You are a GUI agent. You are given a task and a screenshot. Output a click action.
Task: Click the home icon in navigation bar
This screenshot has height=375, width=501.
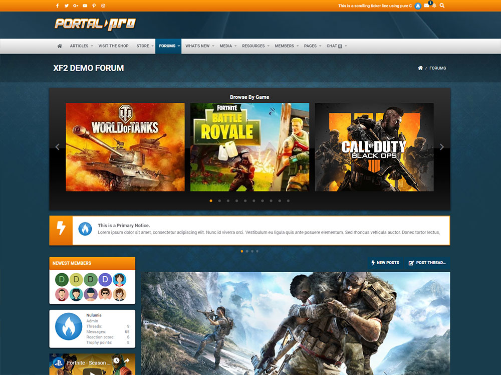tap(60, 46)
